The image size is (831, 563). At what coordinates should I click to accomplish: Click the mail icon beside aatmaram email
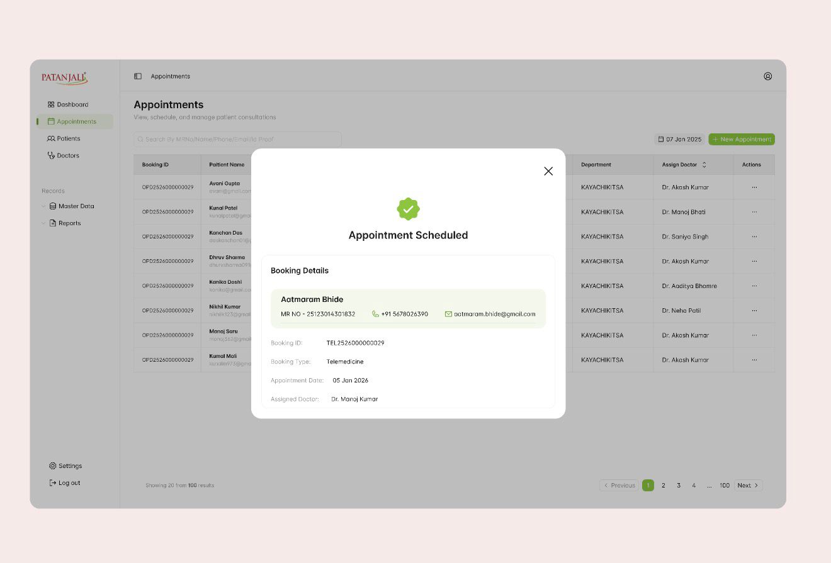click(x=449, y=314)
